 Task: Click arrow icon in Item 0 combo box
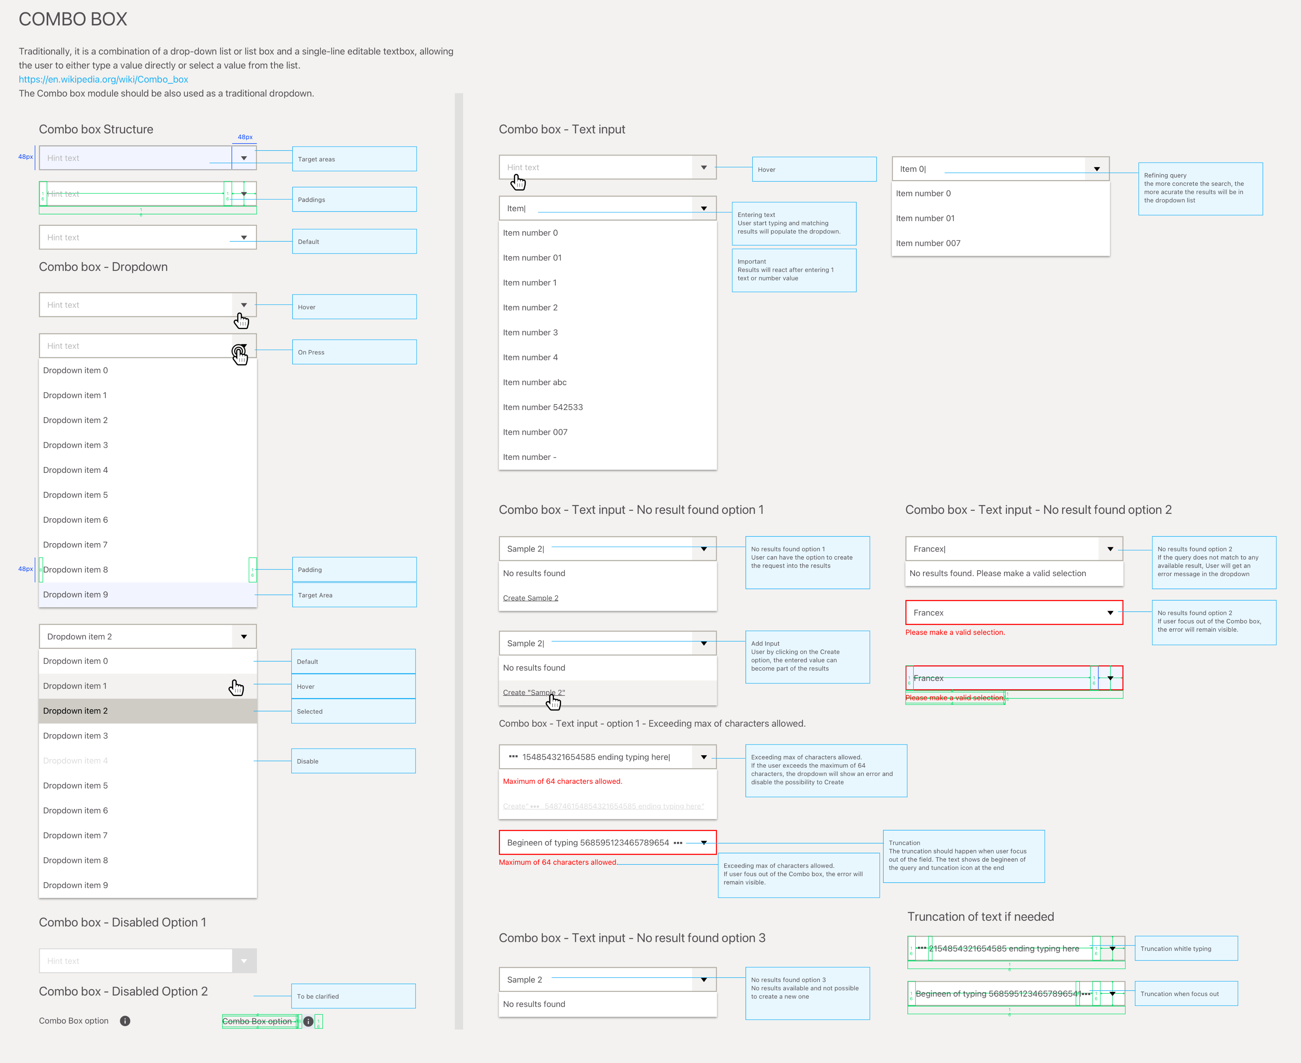[x=1096, y=169]
